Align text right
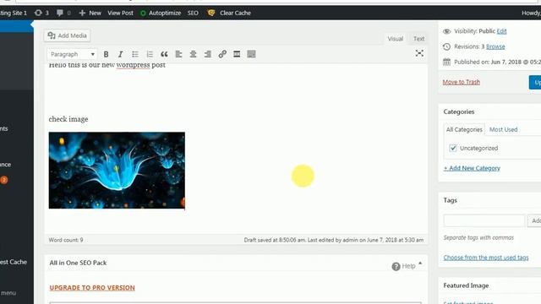 click(207, 54)
